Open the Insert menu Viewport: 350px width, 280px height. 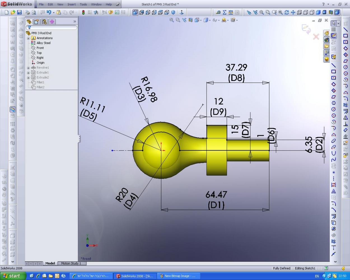(x=71, y=4)
